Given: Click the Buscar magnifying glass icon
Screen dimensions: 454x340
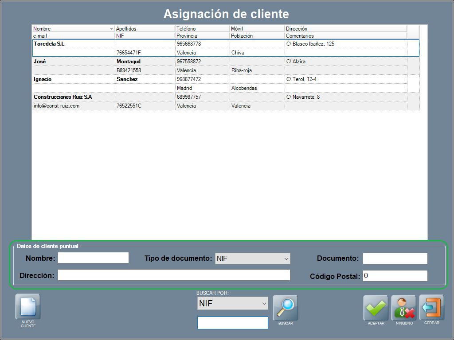Looking at the screenshot, I should [285, 307].
